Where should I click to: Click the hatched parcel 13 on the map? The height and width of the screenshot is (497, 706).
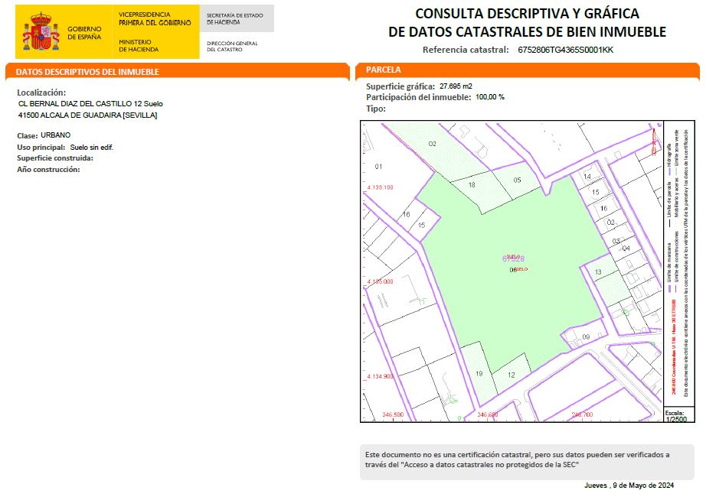point(598,273)
